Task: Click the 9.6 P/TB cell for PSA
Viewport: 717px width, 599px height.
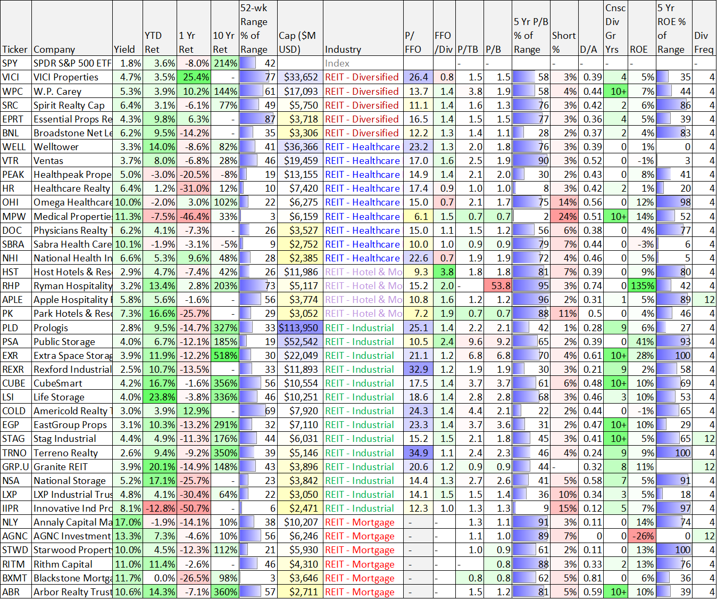Action: tap(470, 341)
